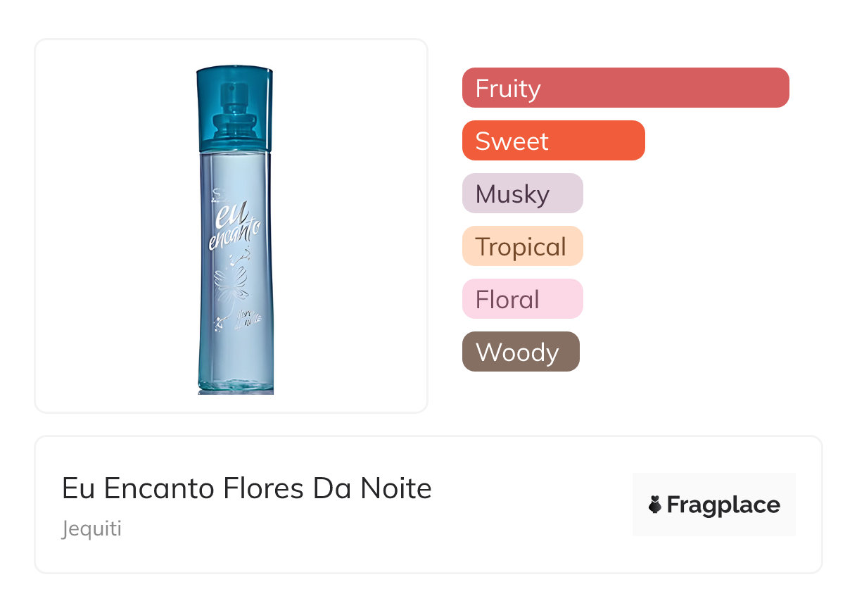Choose the Musky accord tag
857x608 pixels.
pyautogui.click(x=522, y=194)
